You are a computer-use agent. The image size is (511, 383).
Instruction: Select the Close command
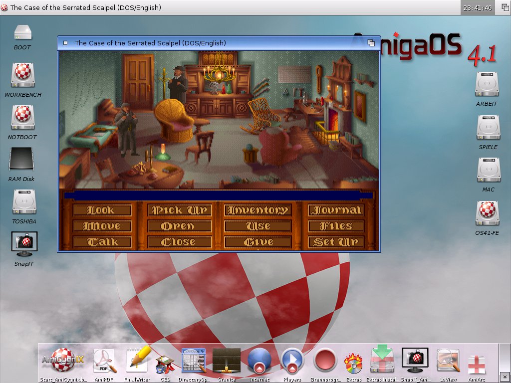180,242
